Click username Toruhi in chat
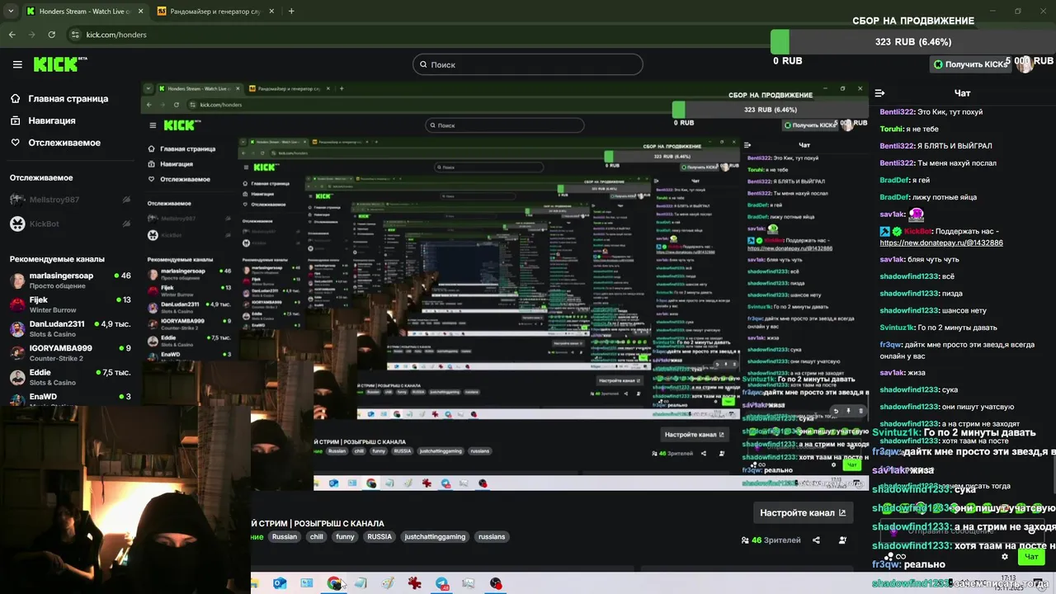The width and height of the screenshot is (1056, 594). click(x=891, y=129)
